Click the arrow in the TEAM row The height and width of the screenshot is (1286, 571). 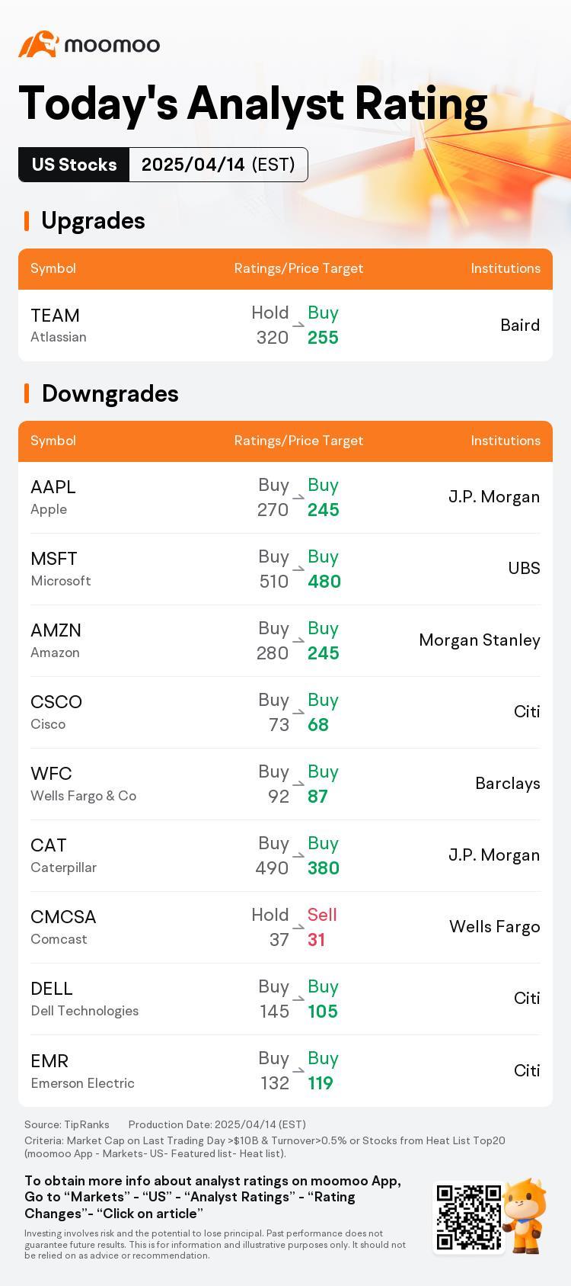pos(298,325)
